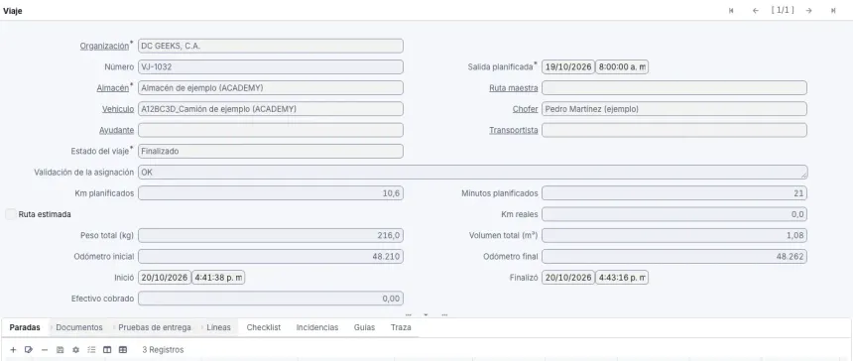Click the Efectivo cobrado field
Screen dimensions: 853x361
click(x=271, y=299)
